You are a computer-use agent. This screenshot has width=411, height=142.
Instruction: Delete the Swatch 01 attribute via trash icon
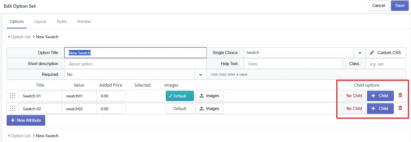(400, 95)
